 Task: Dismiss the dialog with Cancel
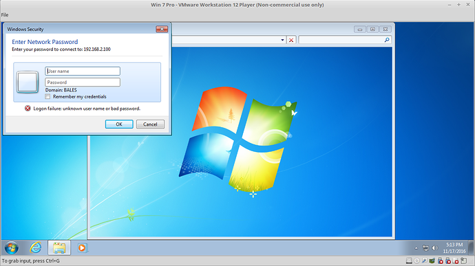(x=150, y=124)
